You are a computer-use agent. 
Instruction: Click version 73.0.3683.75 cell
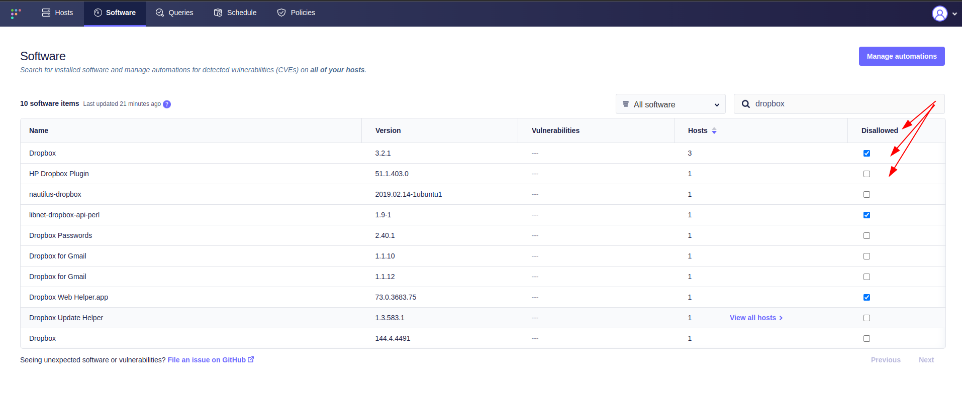pos(396,297)
